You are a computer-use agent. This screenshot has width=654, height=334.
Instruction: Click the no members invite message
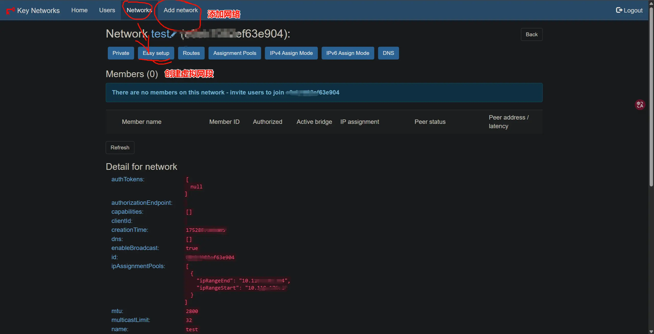click(324, 92)
